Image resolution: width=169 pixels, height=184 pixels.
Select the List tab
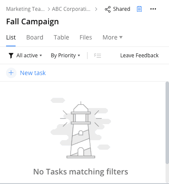pyautogui.click(x=11, y=37)
